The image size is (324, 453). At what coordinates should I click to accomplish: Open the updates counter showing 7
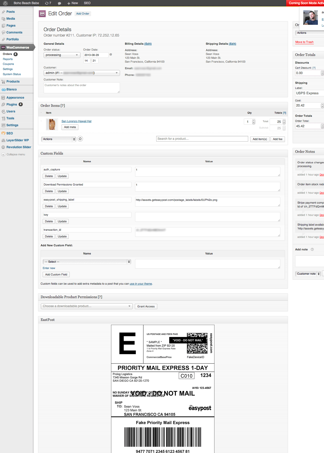coord(48,3)
